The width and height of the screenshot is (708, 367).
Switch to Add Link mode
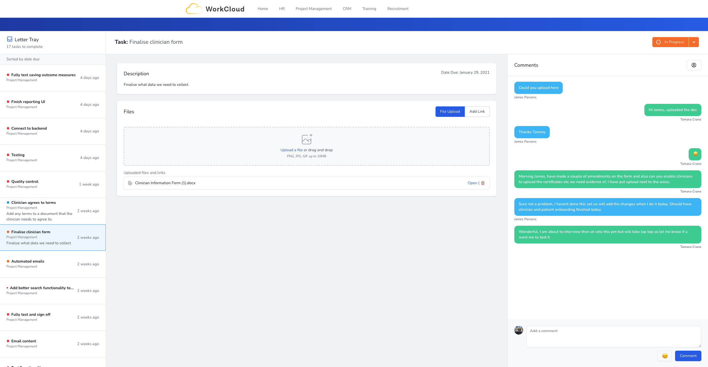point(477,111)
